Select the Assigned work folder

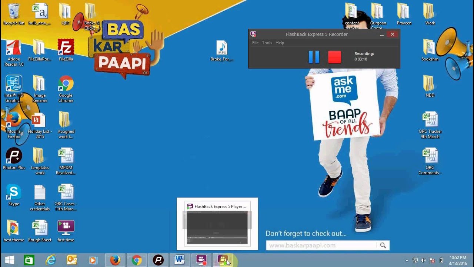(66, 125)
